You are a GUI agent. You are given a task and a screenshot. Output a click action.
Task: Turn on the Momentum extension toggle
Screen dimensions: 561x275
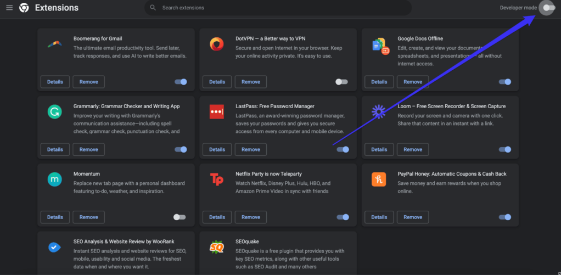click(x=179, y=217)
